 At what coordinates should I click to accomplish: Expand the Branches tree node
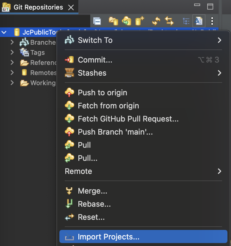coord(12,42)
